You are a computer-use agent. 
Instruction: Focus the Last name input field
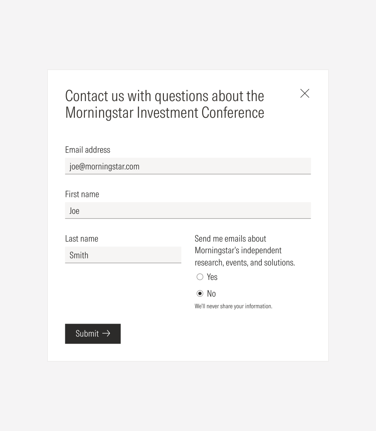coord(123,255)
